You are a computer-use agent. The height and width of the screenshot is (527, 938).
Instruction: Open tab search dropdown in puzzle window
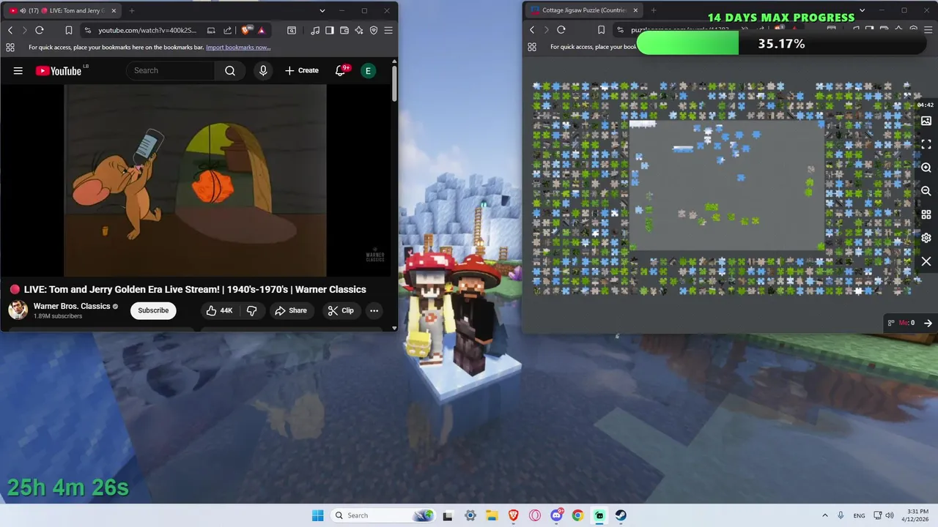863,10
